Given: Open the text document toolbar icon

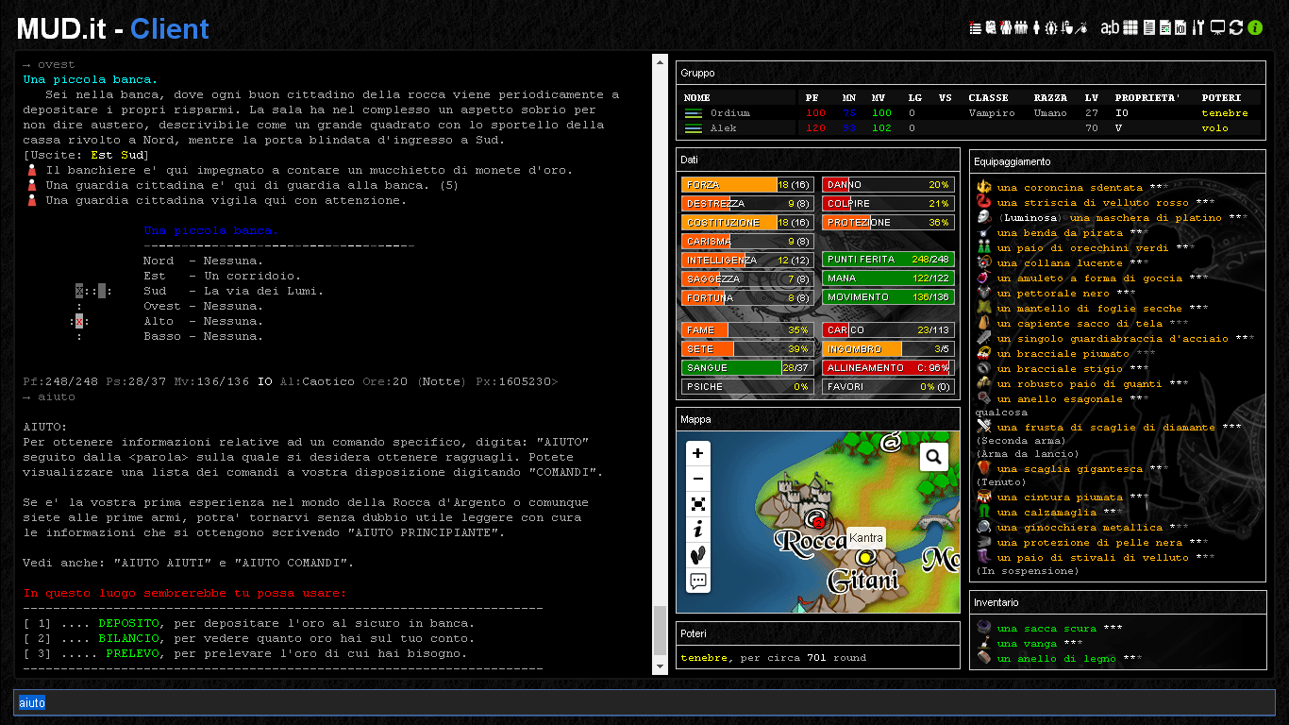Looking at the screenshot, I should (x=1149, y=27).
